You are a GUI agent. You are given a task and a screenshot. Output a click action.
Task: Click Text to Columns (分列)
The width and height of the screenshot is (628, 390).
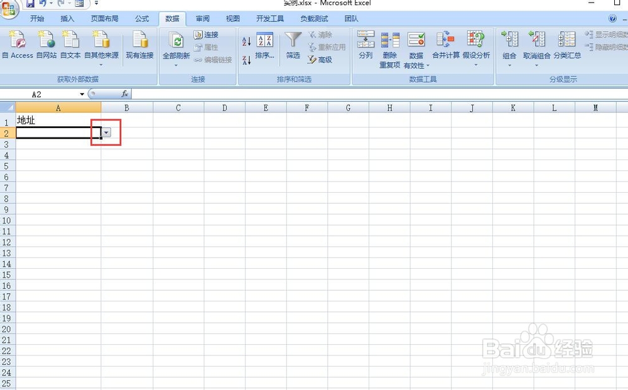[x=365, y=45]
